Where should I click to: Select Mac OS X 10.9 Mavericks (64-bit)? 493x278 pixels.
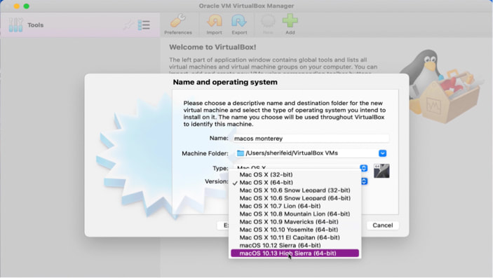tap(295, 222)
